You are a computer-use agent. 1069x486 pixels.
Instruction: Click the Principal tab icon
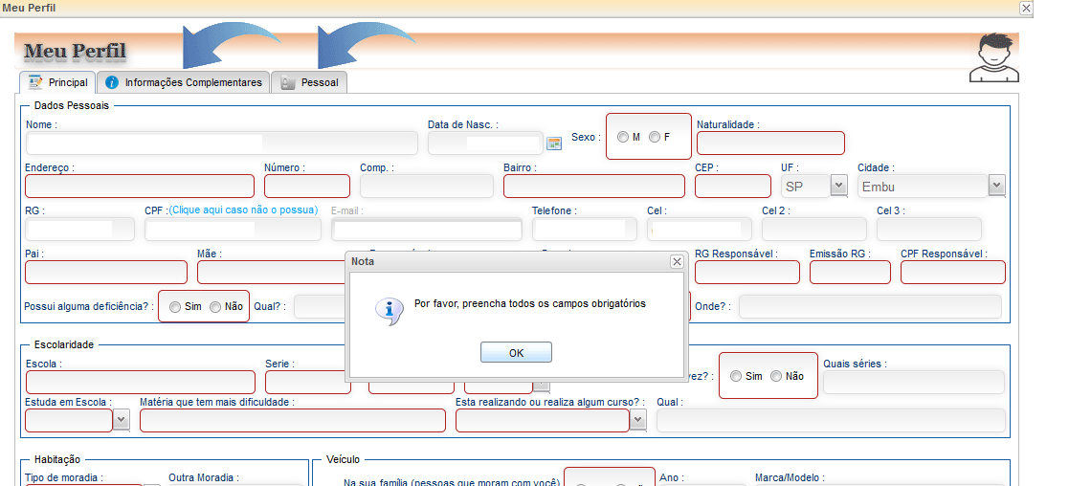coord(35,82)
